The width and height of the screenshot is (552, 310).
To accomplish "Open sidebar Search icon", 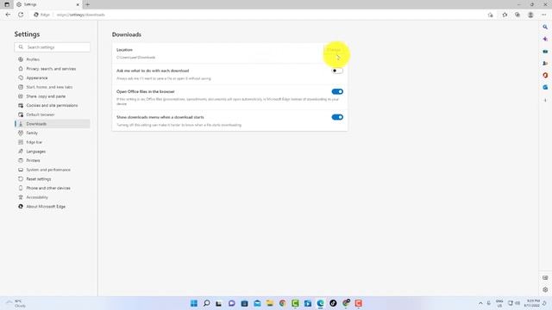I will coord(545,27).
